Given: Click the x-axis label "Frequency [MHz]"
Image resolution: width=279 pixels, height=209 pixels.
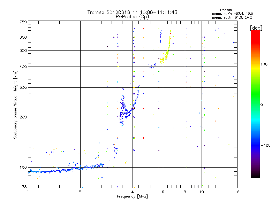Looking at the screenshot, I should tap(132, 196).
